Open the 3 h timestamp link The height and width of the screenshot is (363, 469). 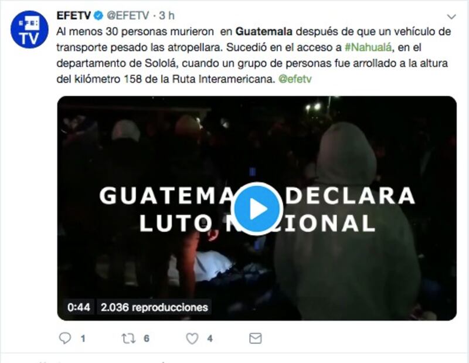[166, 16]
